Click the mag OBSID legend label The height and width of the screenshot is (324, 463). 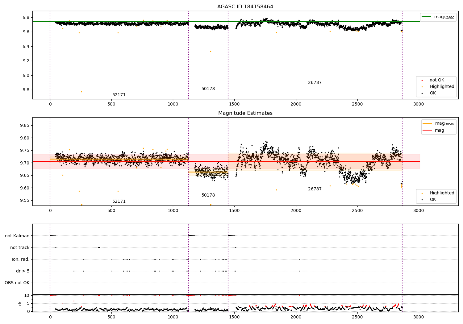[445, 123]
